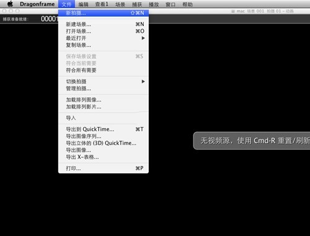Expand the 切换拍摄 submenu
The height and width of the screenshot is (236, 310).
(104, 82)
